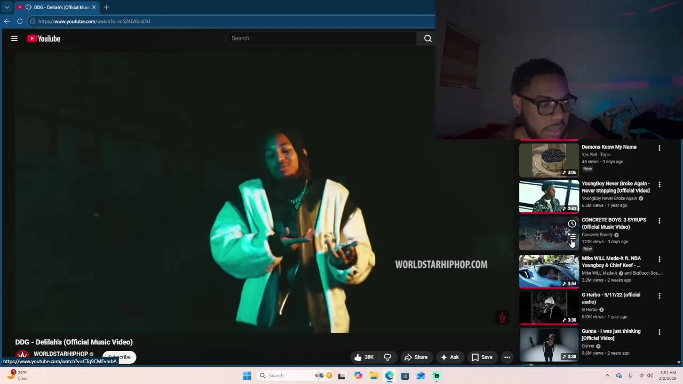683x384 pixels.
Task: Open the weather widget showing 29°F
Action: coord(17,375)
